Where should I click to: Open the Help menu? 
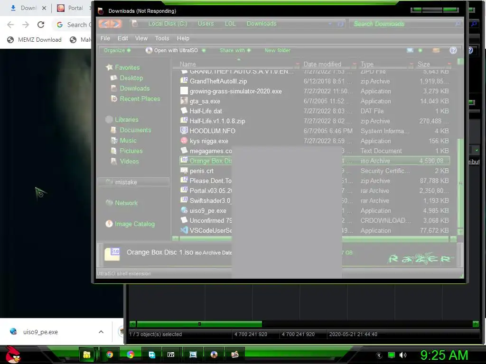point(183,38)
